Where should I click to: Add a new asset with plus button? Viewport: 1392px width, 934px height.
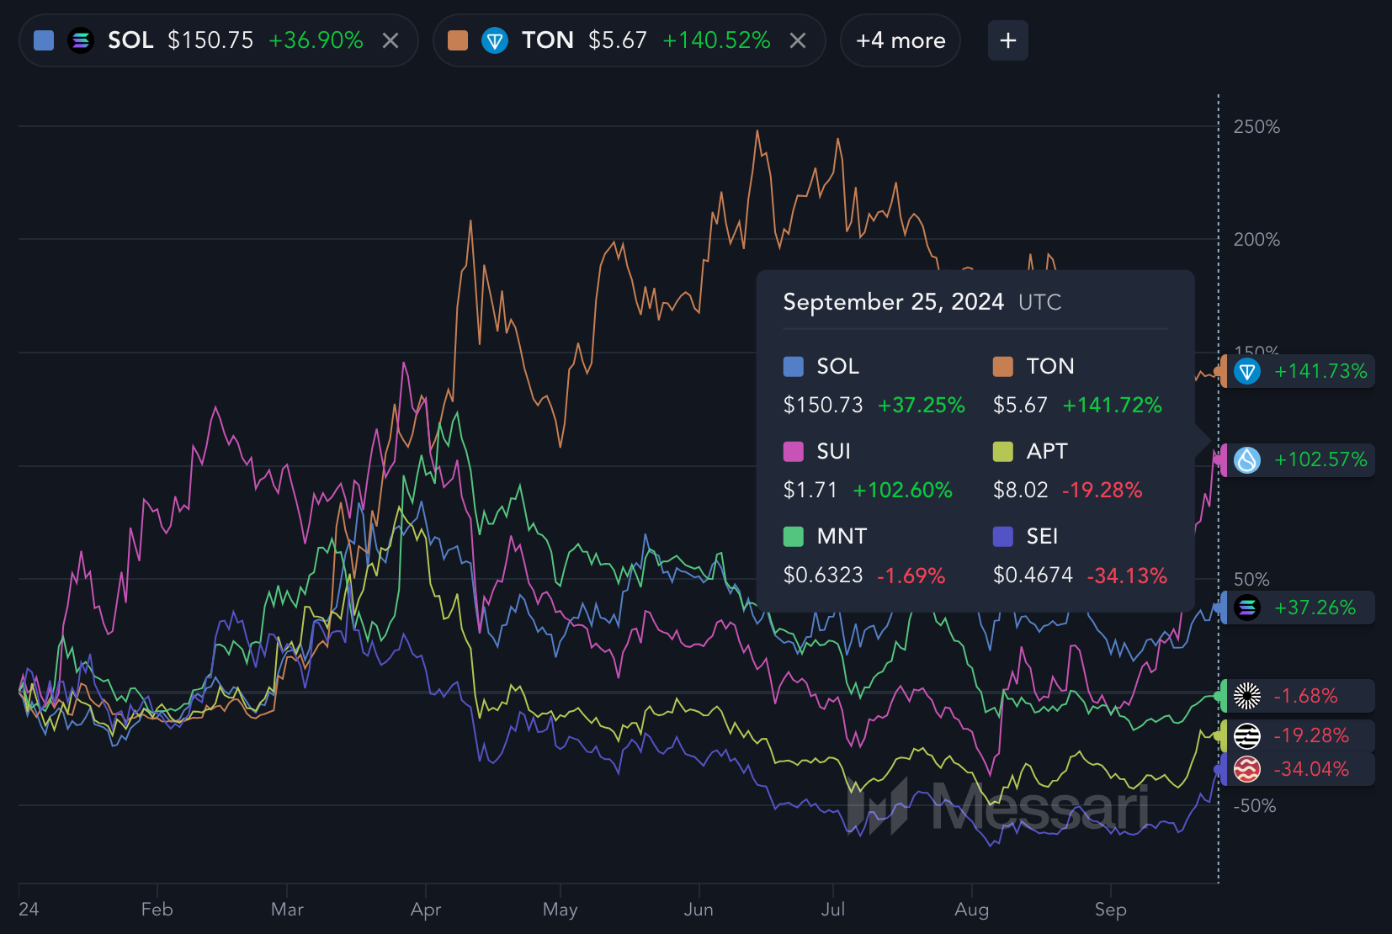(x=1007, y=40)
